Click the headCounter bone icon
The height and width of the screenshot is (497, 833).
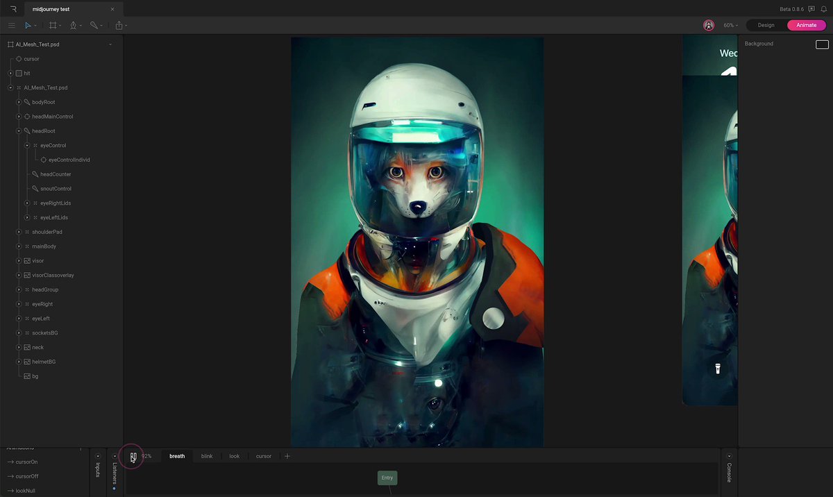click(x=35, y=174)
